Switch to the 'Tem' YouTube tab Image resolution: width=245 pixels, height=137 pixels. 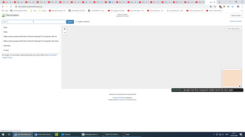pyautogui.click(x=40, y=2)
